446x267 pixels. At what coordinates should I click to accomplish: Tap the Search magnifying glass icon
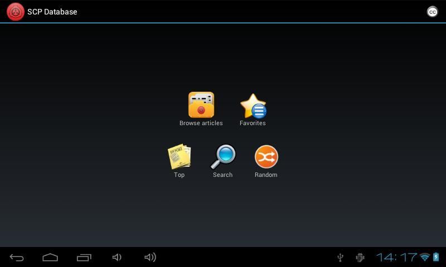coord(222,157)
